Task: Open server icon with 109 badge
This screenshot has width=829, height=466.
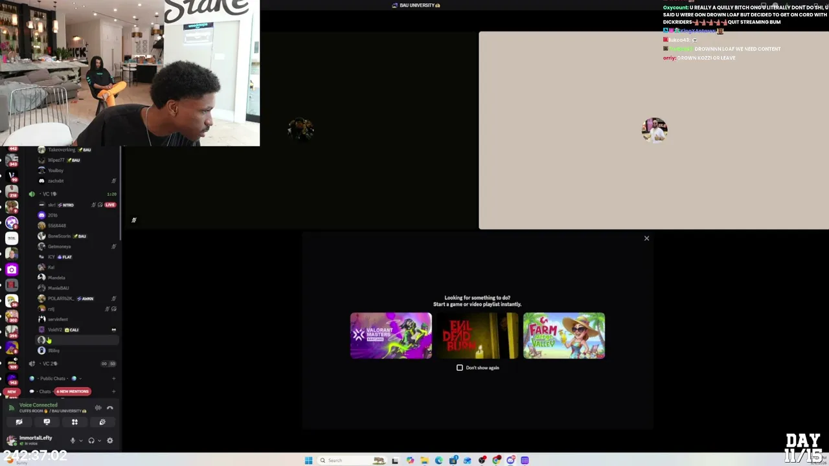Action: click(x=12, y=364)
